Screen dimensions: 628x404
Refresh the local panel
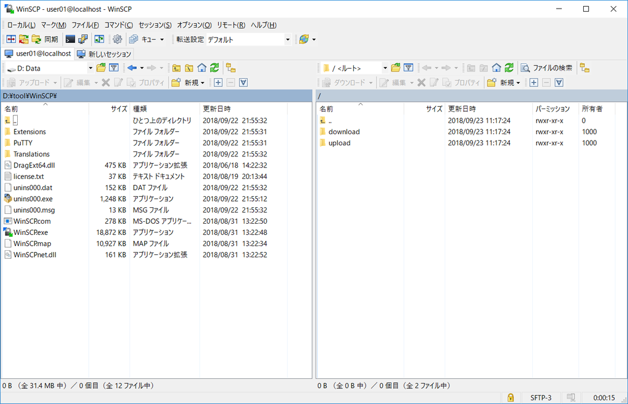tap(215, 67)
